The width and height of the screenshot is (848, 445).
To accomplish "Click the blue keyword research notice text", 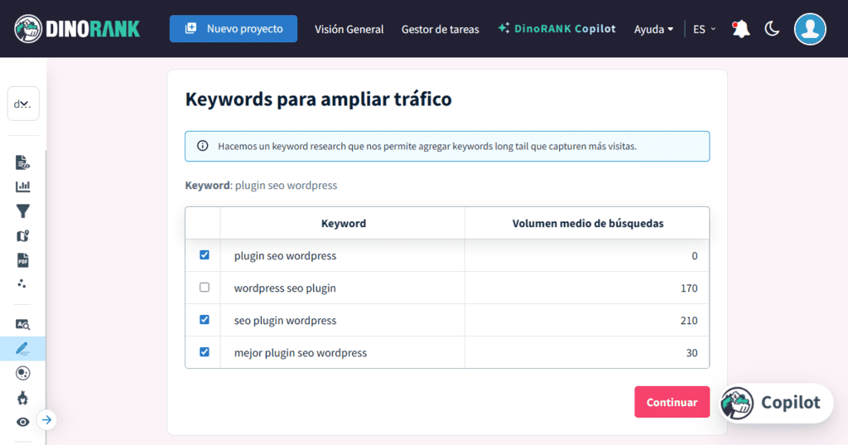I will [427, 146].
